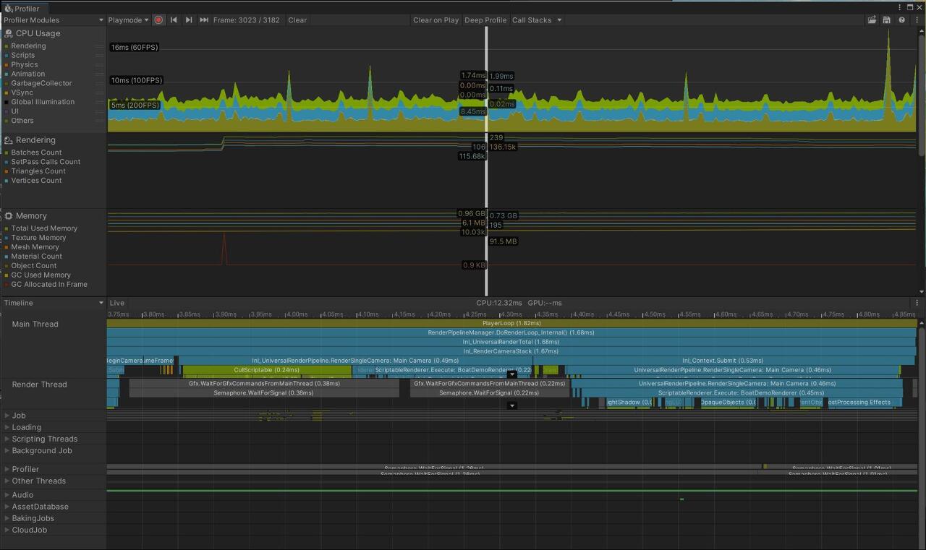Toggle Call Stacks recording
926x550 pixels.
click(x=532, y=20)
